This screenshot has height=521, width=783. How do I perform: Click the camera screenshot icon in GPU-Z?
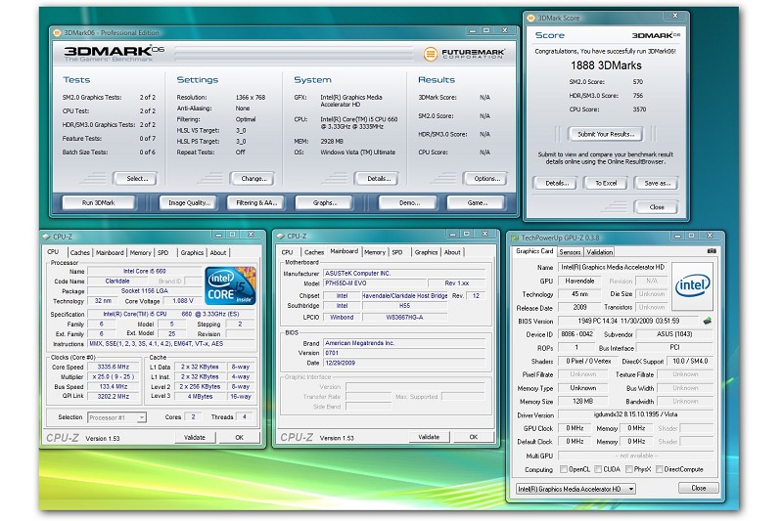[x=712, y=251]
